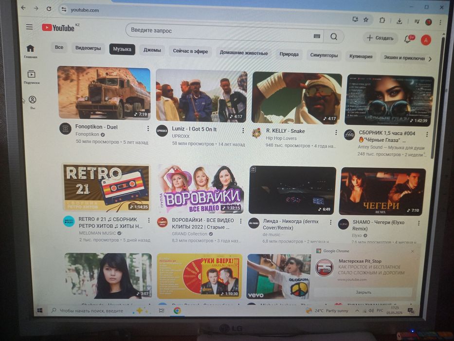
Task: Open the on-screen keyboard icon in search box
Action: tap(317, 36)
